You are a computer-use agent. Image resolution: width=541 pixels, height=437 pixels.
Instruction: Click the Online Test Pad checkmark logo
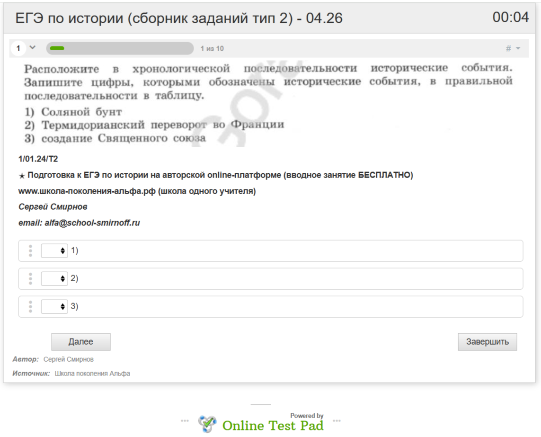tap(207, 424)
